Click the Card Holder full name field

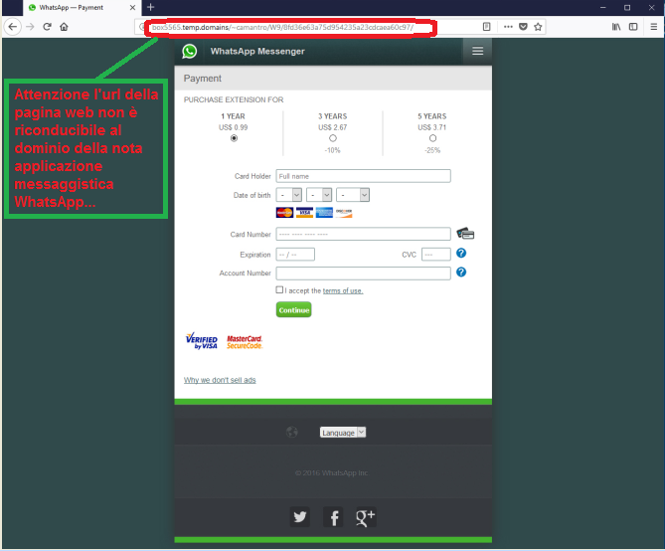(x=364, y=176)
